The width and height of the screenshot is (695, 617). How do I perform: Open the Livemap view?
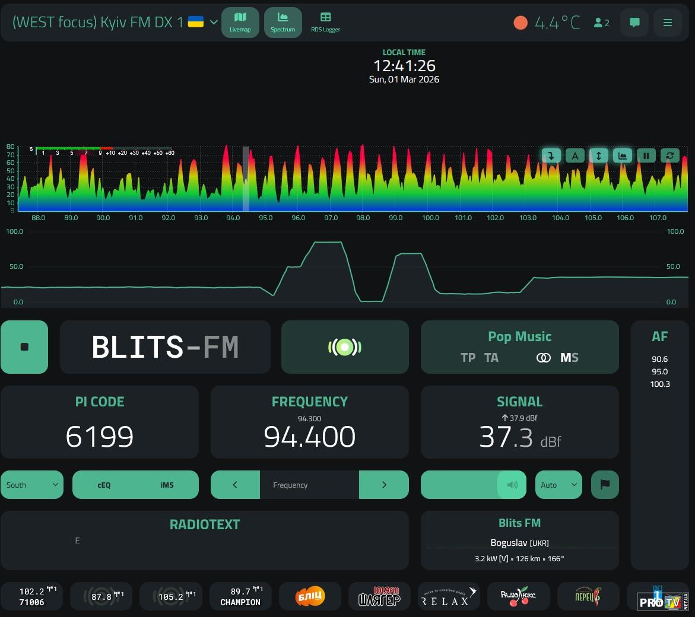point(240,23)
